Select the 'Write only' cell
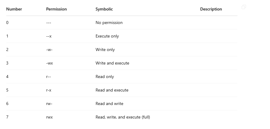270x129 pixels. tap(105, 49)
